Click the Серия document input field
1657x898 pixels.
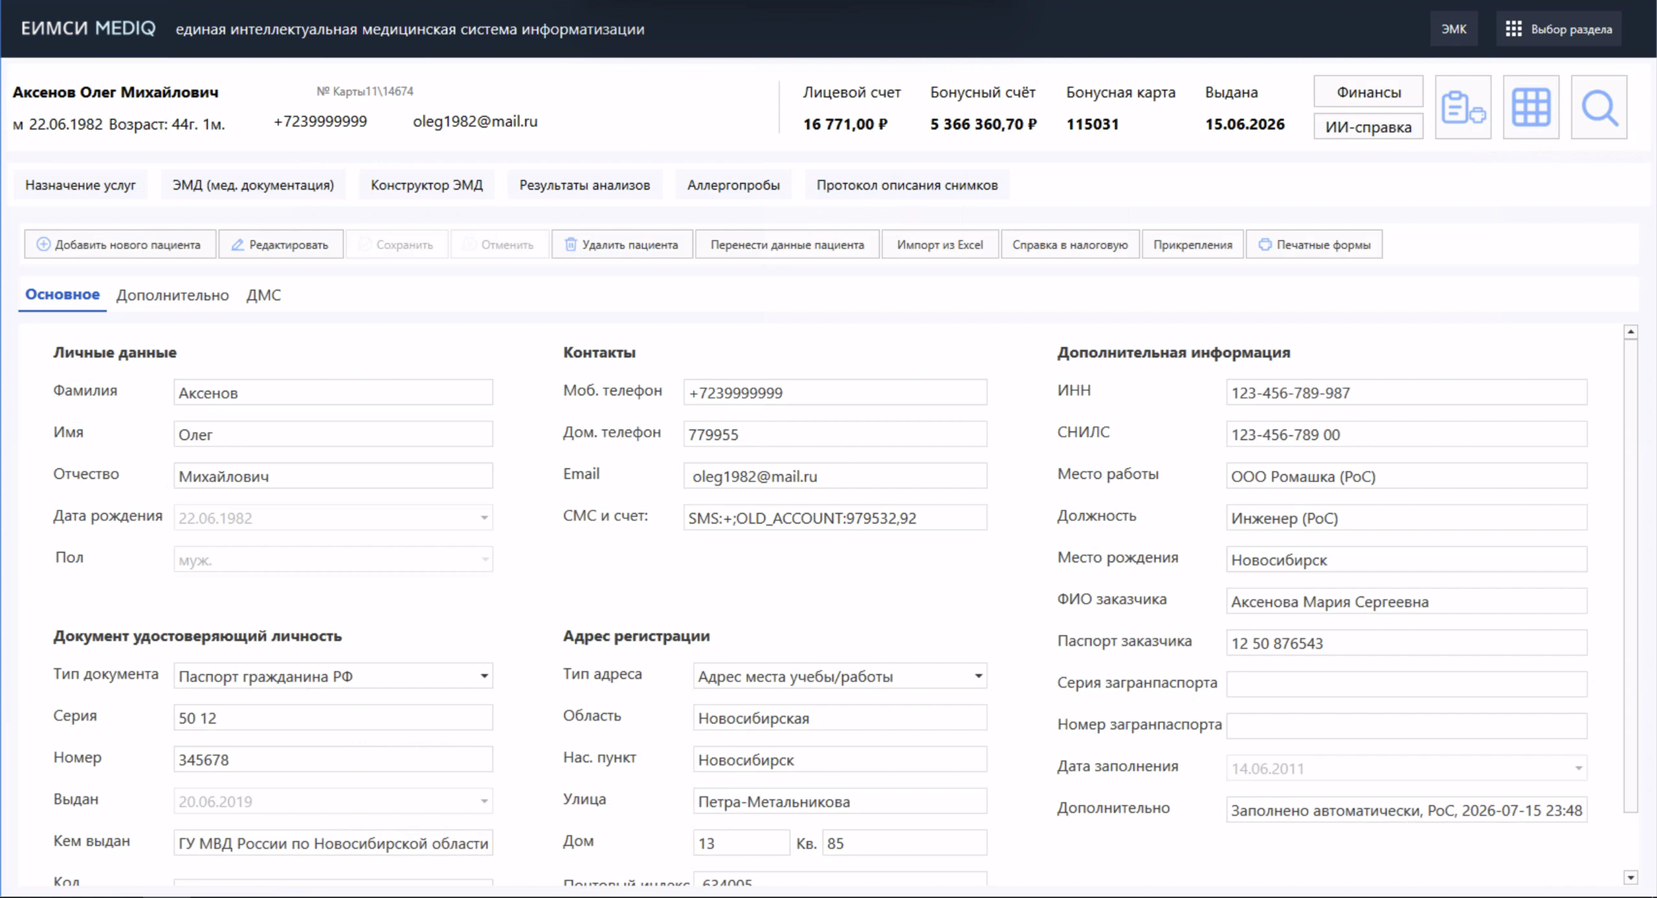pyautogui.click(x=333, y=717)
